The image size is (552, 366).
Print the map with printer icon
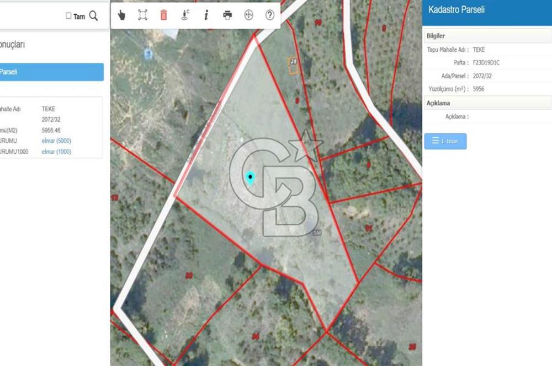coord(227,15)
